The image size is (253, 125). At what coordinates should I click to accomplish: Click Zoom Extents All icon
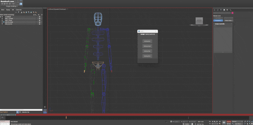pyautogui.click(x=252, y=122)
